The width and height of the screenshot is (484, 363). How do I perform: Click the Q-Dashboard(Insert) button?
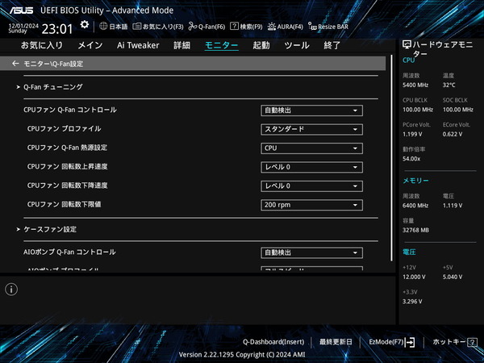[273, 342]
